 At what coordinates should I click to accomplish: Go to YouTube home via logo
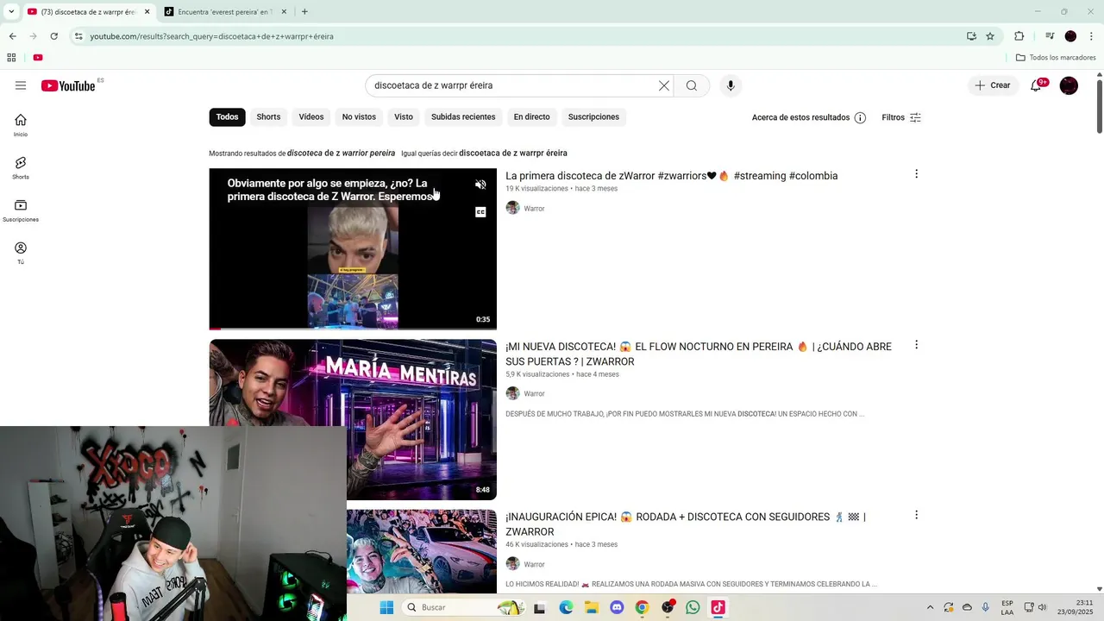68,85
